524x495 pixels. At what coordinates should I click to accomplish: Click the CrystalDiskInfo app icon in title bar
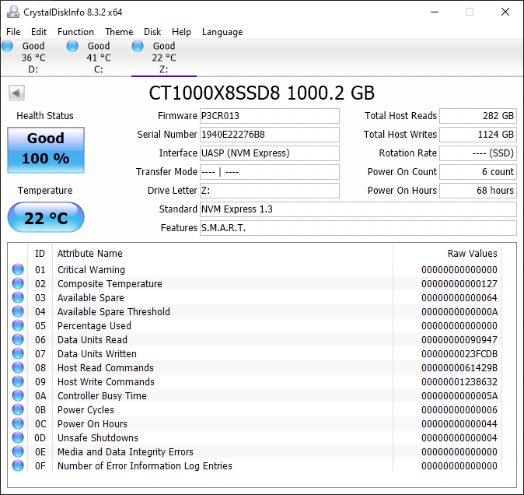tap(12, 12)
